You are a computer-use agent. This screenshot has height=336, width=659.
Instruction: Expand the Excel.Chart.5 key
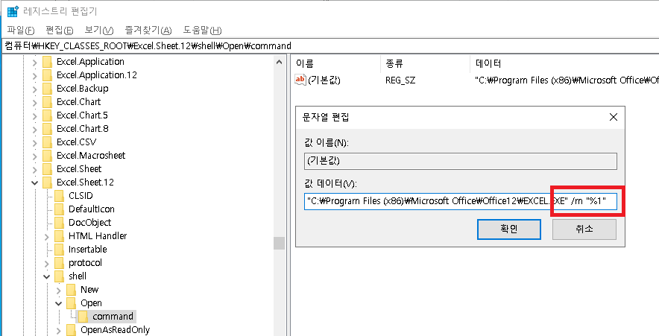point(35,115)
